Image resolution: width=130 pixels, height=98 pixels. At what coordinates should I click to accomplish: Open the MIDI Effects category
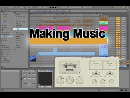(x=5, y=35)
